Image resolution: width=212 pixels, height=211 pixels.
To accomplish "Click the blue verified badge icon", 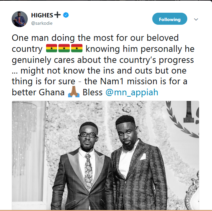I will pyautogui.click(x=66, y=15).
